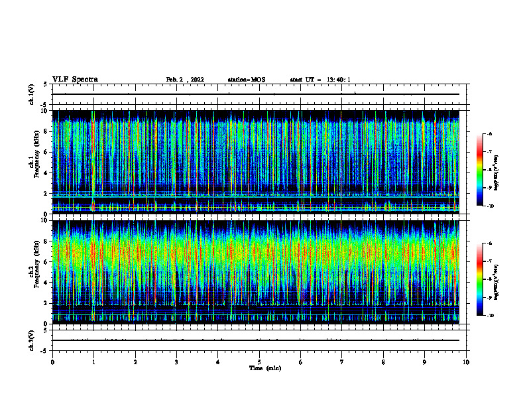Click the "-7" value on ch.1 colorbar
The height and width of the screenshot is (406, 525).
pos(490,152)
